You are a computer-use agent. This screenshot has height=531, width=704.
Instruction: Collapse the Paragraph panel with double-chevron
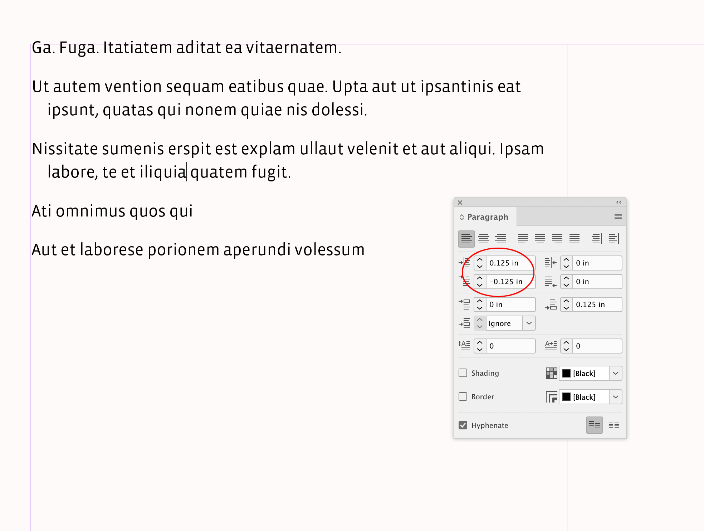click(619, 202)
